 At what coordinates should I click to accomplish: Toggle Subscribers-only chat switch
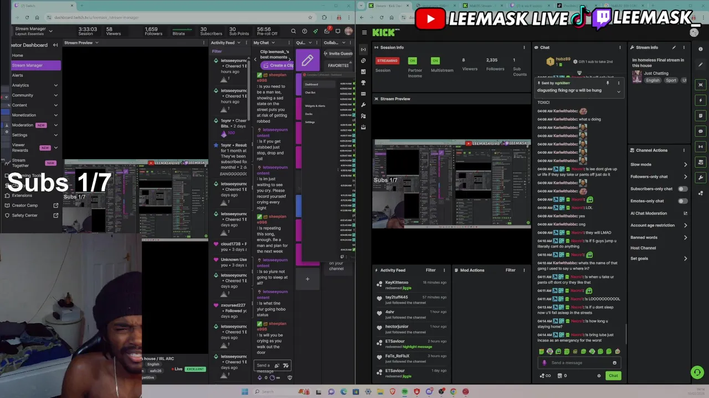682,189
